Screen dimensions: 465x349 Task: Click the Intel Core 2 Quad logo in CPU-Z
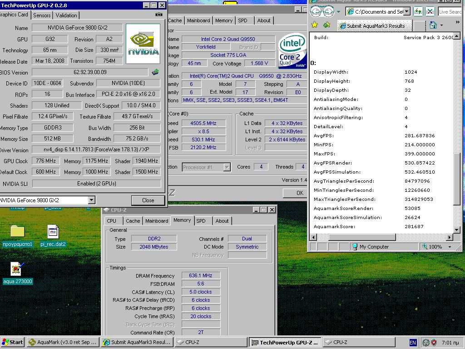coord(292,50)
